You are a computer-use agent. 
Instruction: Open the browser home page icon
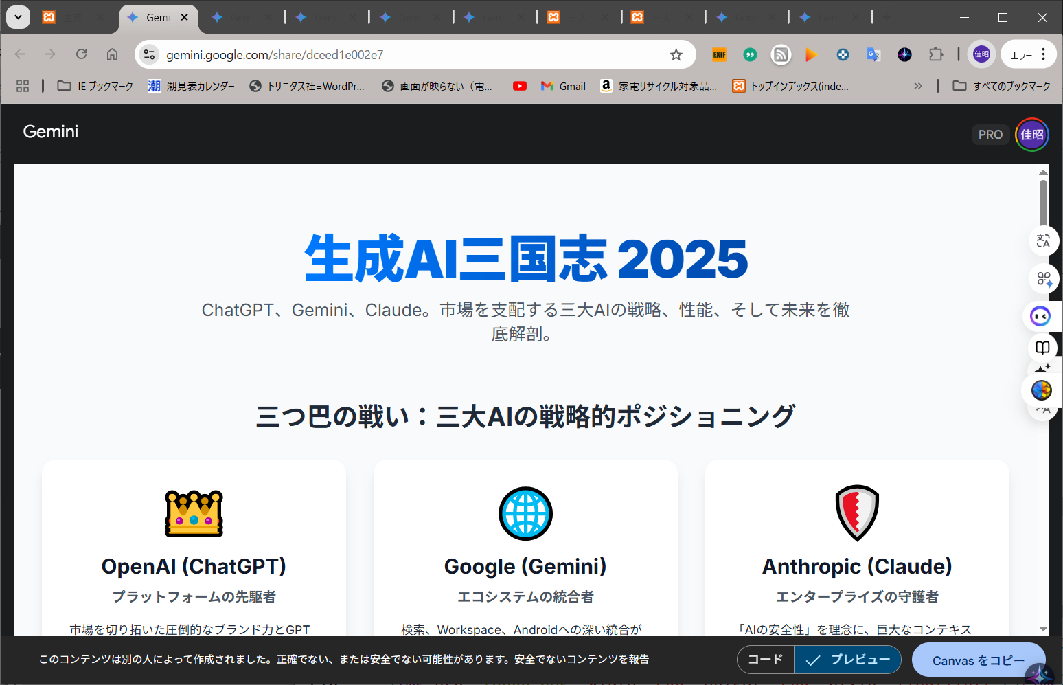point(112,54)
